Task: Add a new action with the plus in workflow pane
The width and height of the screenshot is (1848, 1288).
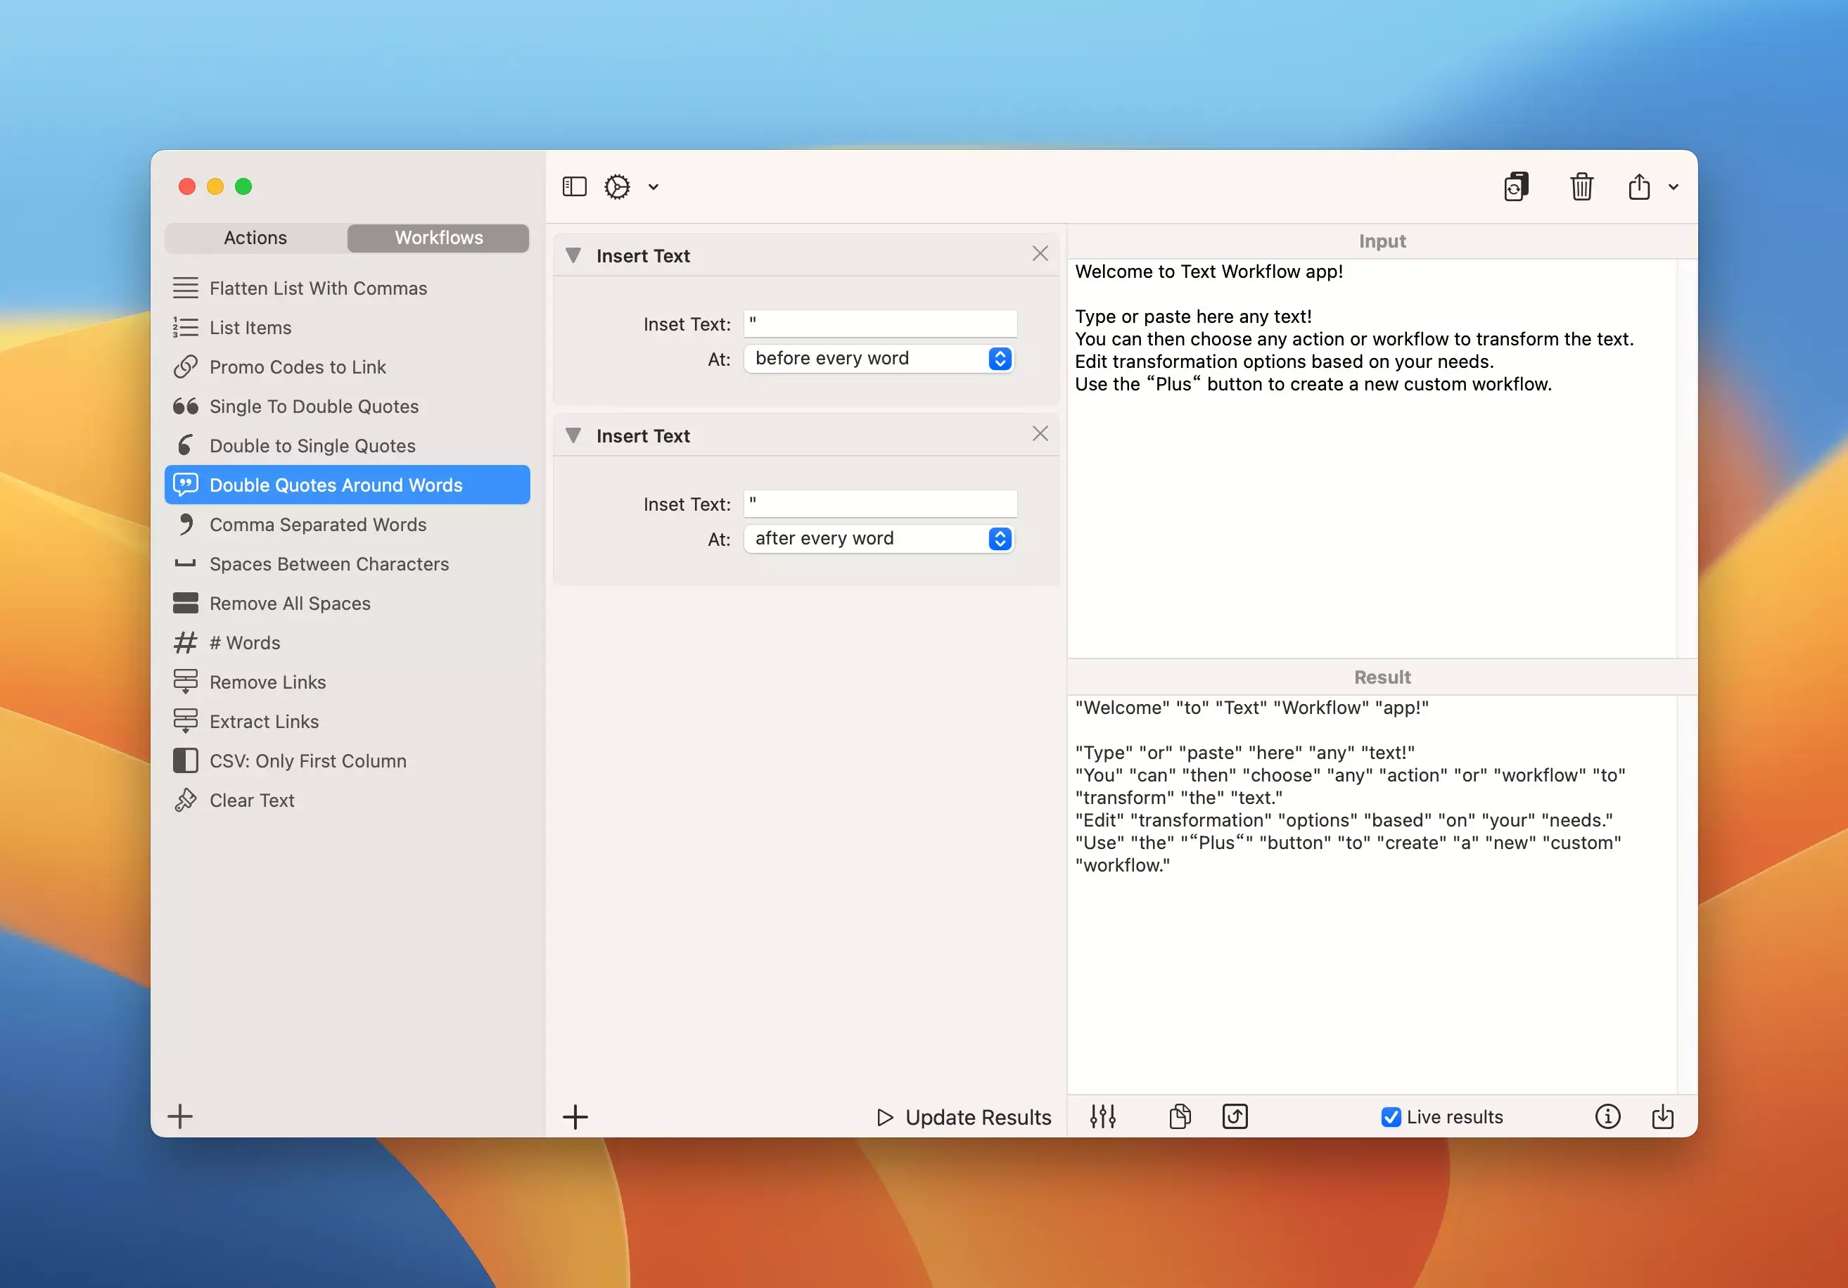Action: pos(575,1116)
